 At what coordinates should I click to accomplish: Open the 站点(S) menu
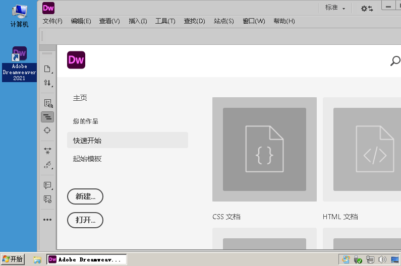[223, 21]
